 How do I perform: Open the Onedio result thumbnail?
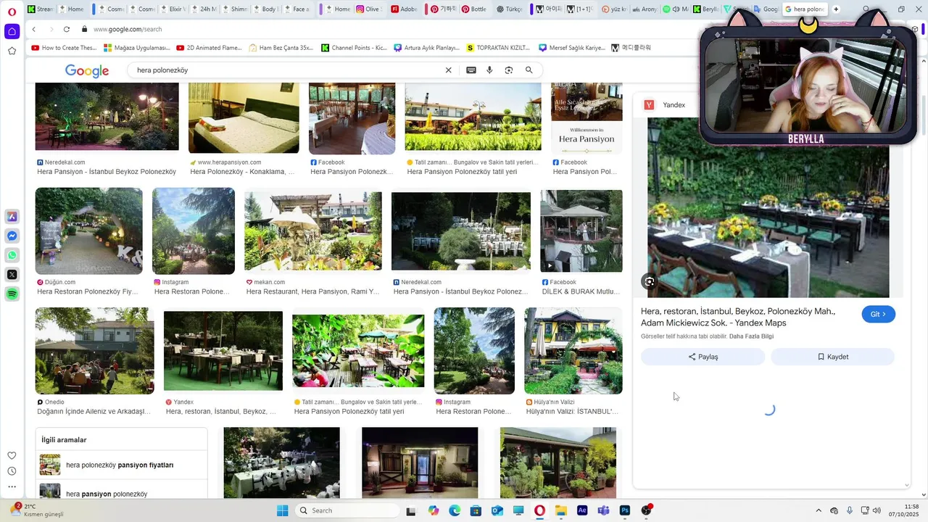pos(95,351)
